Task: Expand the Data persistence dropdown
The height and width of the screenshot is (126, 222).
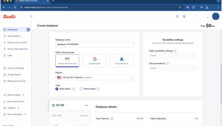Action: [x=173, y=68]
